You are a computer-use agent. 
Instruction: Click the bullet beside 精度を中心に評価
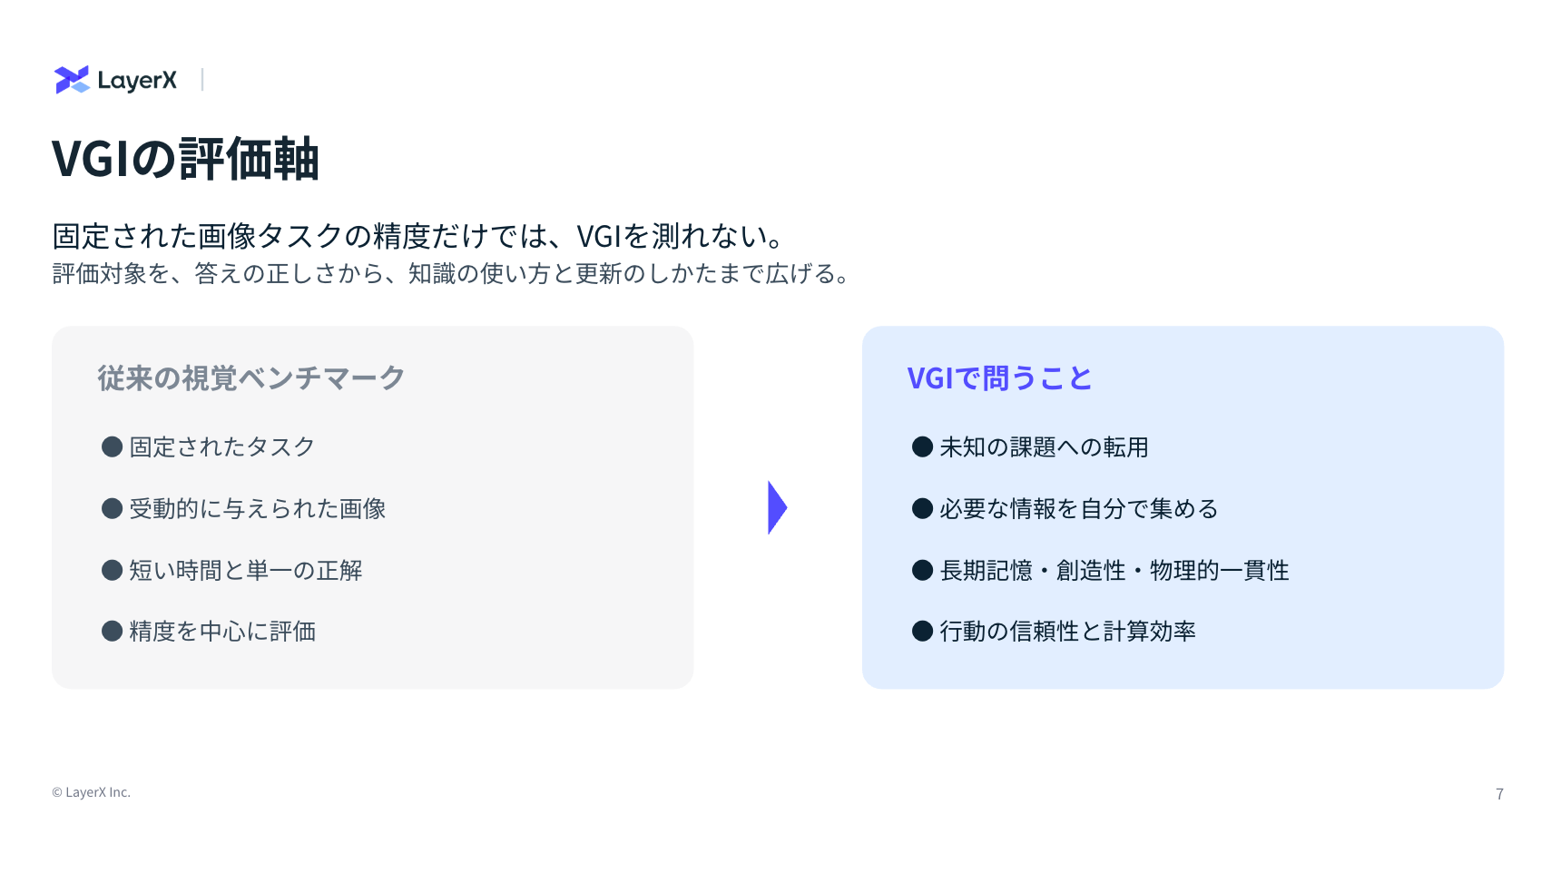click(112, 631)
